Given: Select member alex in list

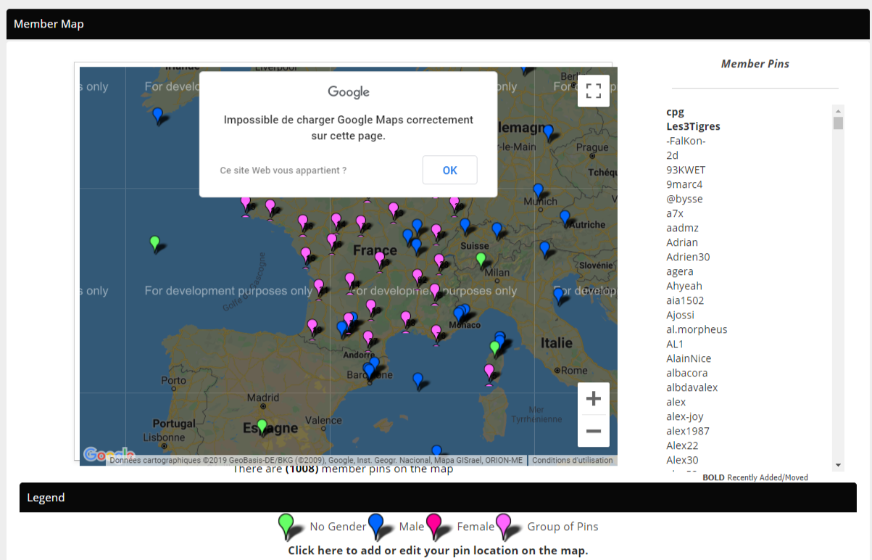Looking at the screenshot, I should click(x=676, y=402).
